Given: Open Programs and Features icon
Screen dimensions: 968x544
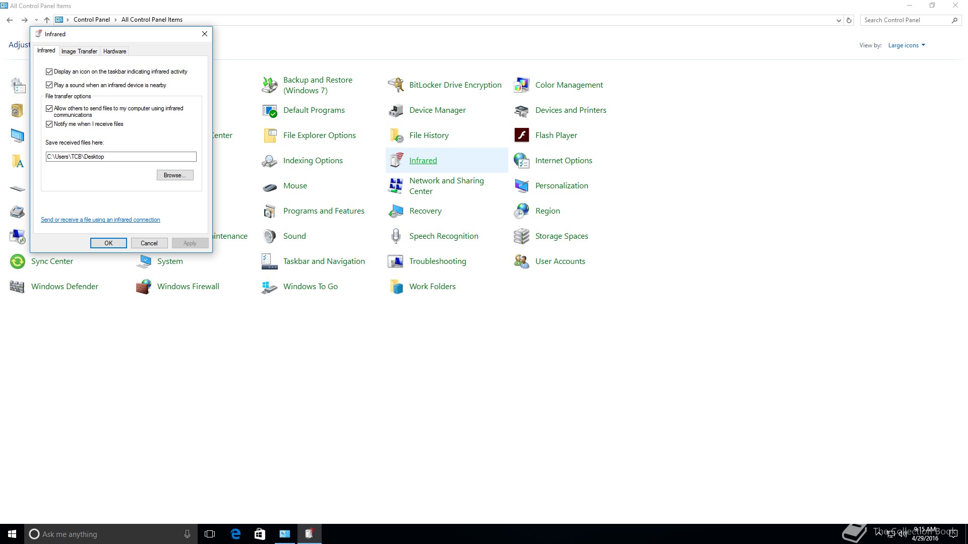Looking at the screenshot, I should point(270,211).
